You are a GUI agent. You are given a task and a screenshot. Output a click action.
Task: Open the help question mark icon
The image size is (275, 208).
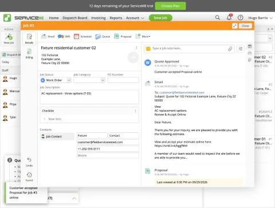coord(240,18)
